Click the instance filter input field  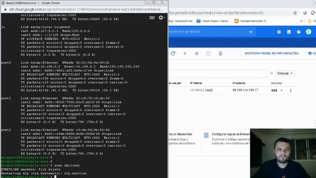tap(218, 74)
